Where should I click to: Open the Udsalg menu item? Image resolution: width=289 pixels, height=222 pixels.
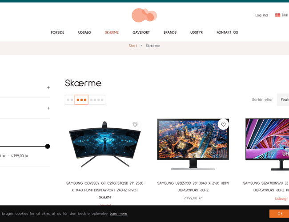pos(84,32)
